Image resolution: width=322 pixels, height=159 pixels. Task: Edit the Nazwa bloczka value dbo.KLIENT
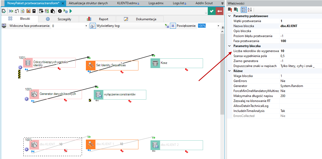click(x=301, y=26)
